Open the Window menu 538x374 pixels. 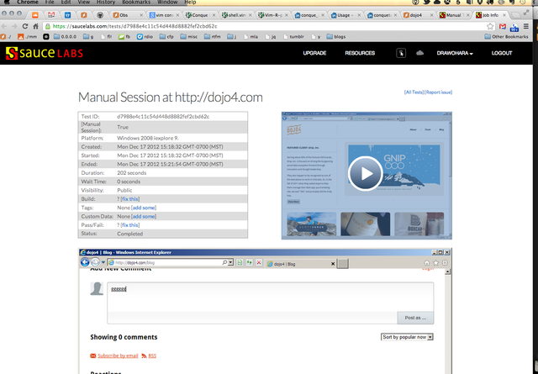[x=167, y=2]
